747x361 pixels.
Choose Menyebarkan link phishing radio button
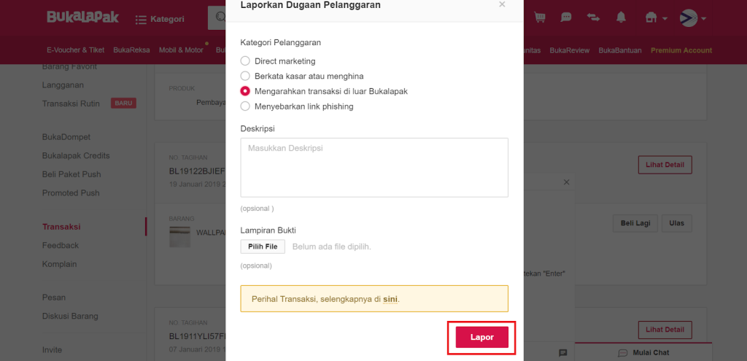tap(245, 106)
